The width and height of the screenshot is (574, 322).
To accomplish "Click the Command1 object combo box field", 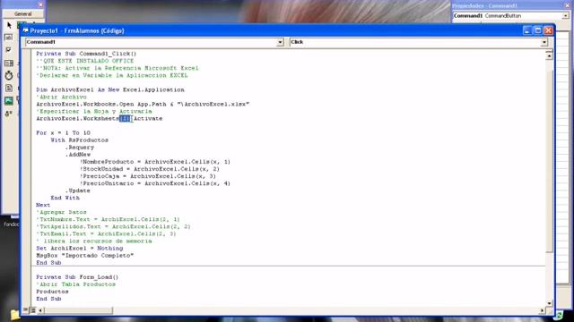I will coord(154,42).
